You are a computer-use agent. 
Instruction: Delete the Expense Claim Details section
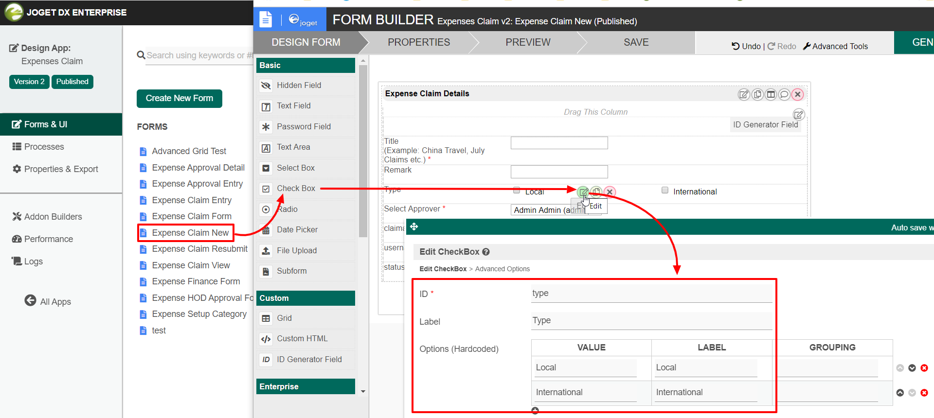(x=798, y=94)
